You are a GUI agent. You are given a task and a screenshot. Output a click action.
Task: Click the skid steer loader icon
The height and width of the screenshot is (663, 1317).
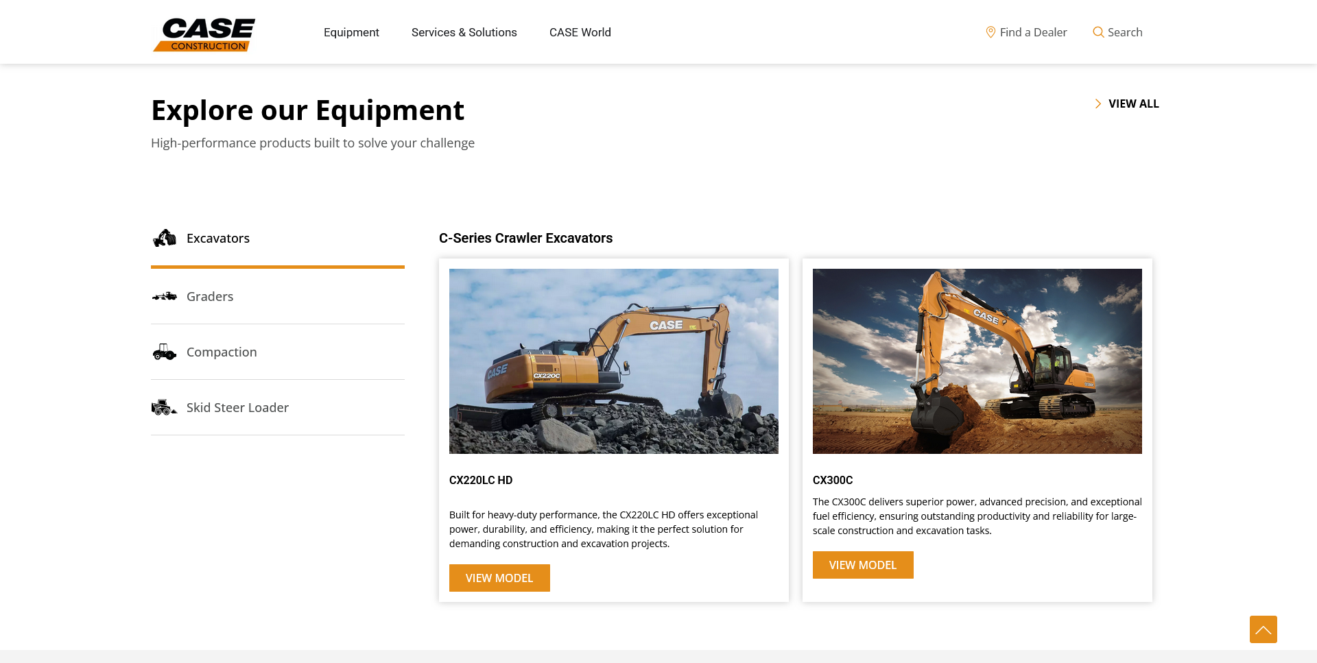point(165,407)
